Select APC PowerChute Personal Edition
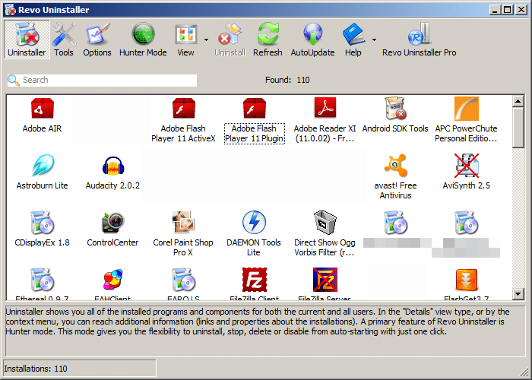This screenshot has height=380, width=532. [466, 120]
